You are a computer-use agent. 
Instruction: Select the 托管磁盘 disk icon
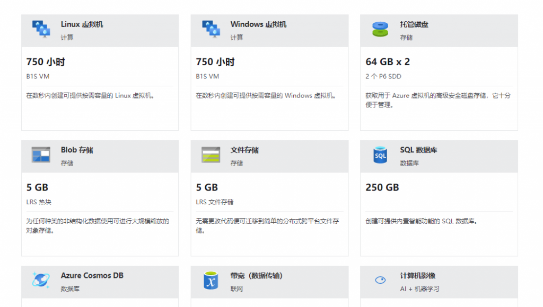point(380,29)
